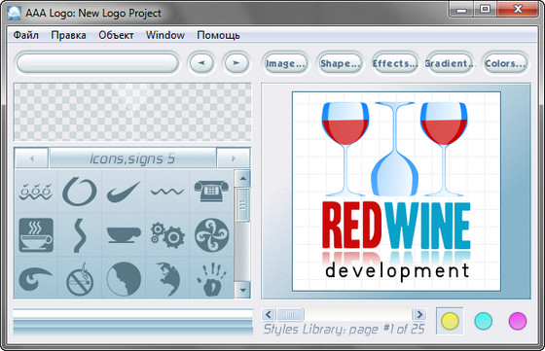Select the yellow color circle

450,321
